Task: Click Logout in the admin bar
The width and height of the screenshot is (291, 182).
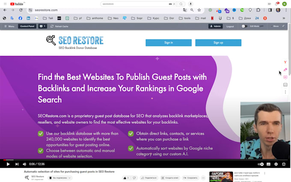Action: 230,27
